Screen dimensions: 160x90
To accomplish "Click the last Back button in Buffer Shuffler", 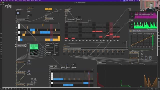I will click(x=153, y=34).
